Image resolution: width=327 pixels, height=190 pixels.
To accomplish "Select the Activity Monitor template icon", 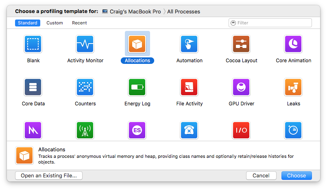I will coord(85,44).
